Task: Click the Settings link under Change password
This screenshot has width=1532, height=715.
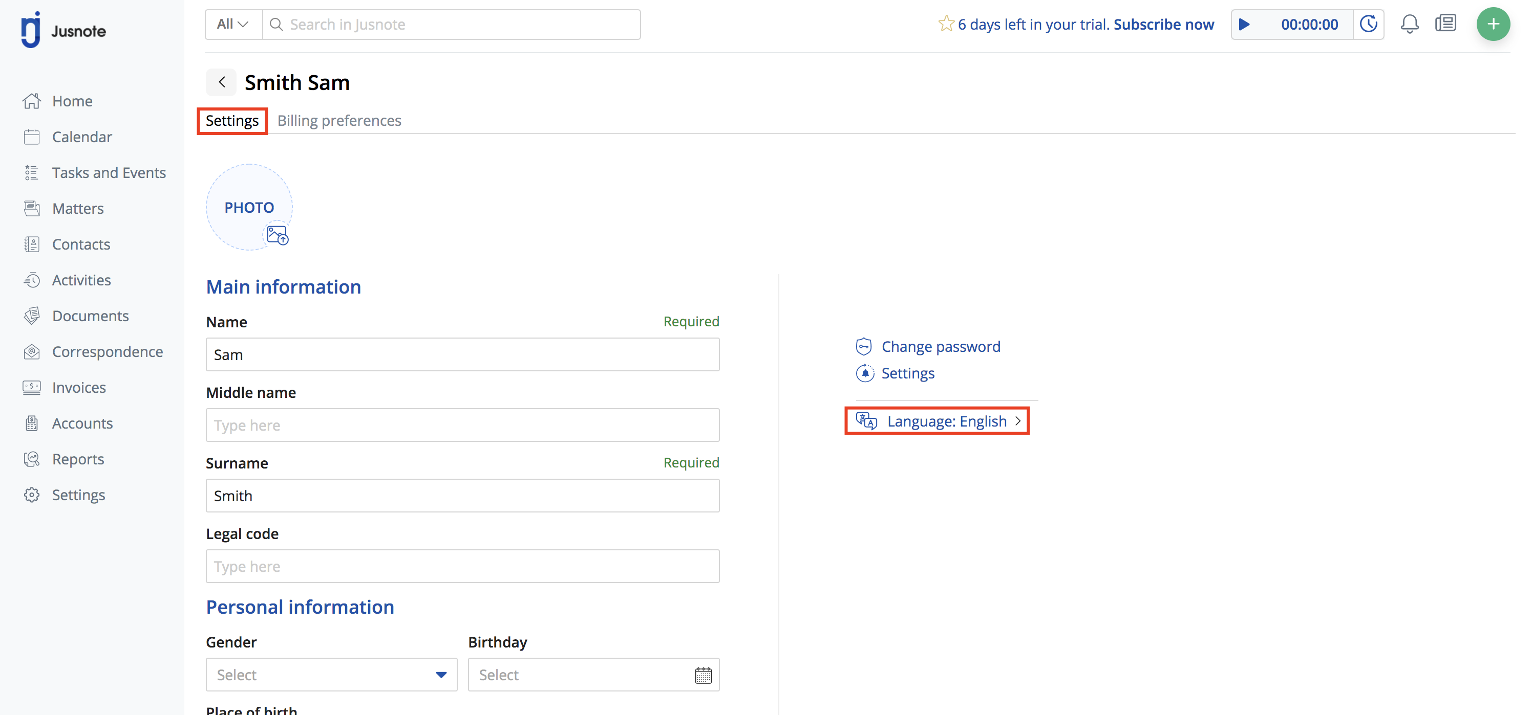Action: pyautogui.click(x=907, y=373)
